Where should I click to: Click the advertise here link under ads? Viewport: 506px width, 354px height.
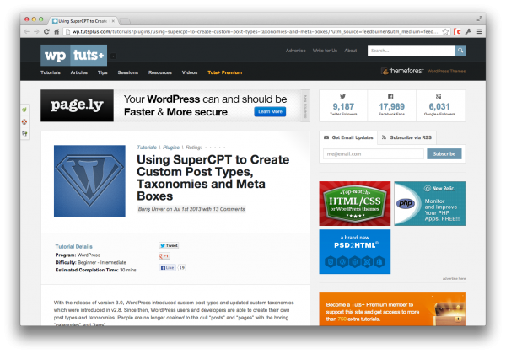[x=454, y=278]
